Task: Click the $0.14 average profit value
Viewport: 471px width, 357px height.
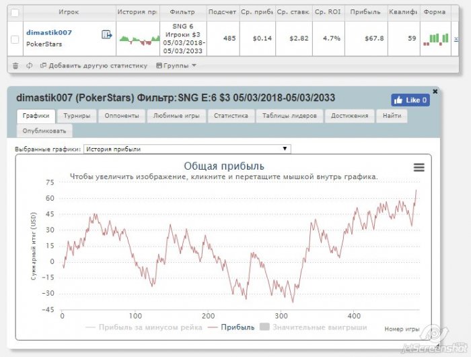Action: 262,38
